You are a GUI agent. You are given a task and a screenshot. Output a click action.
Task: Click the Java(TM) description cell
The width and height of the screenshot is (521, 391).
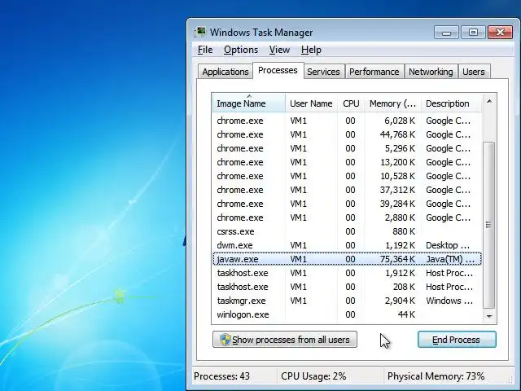[x=450, y=259]
